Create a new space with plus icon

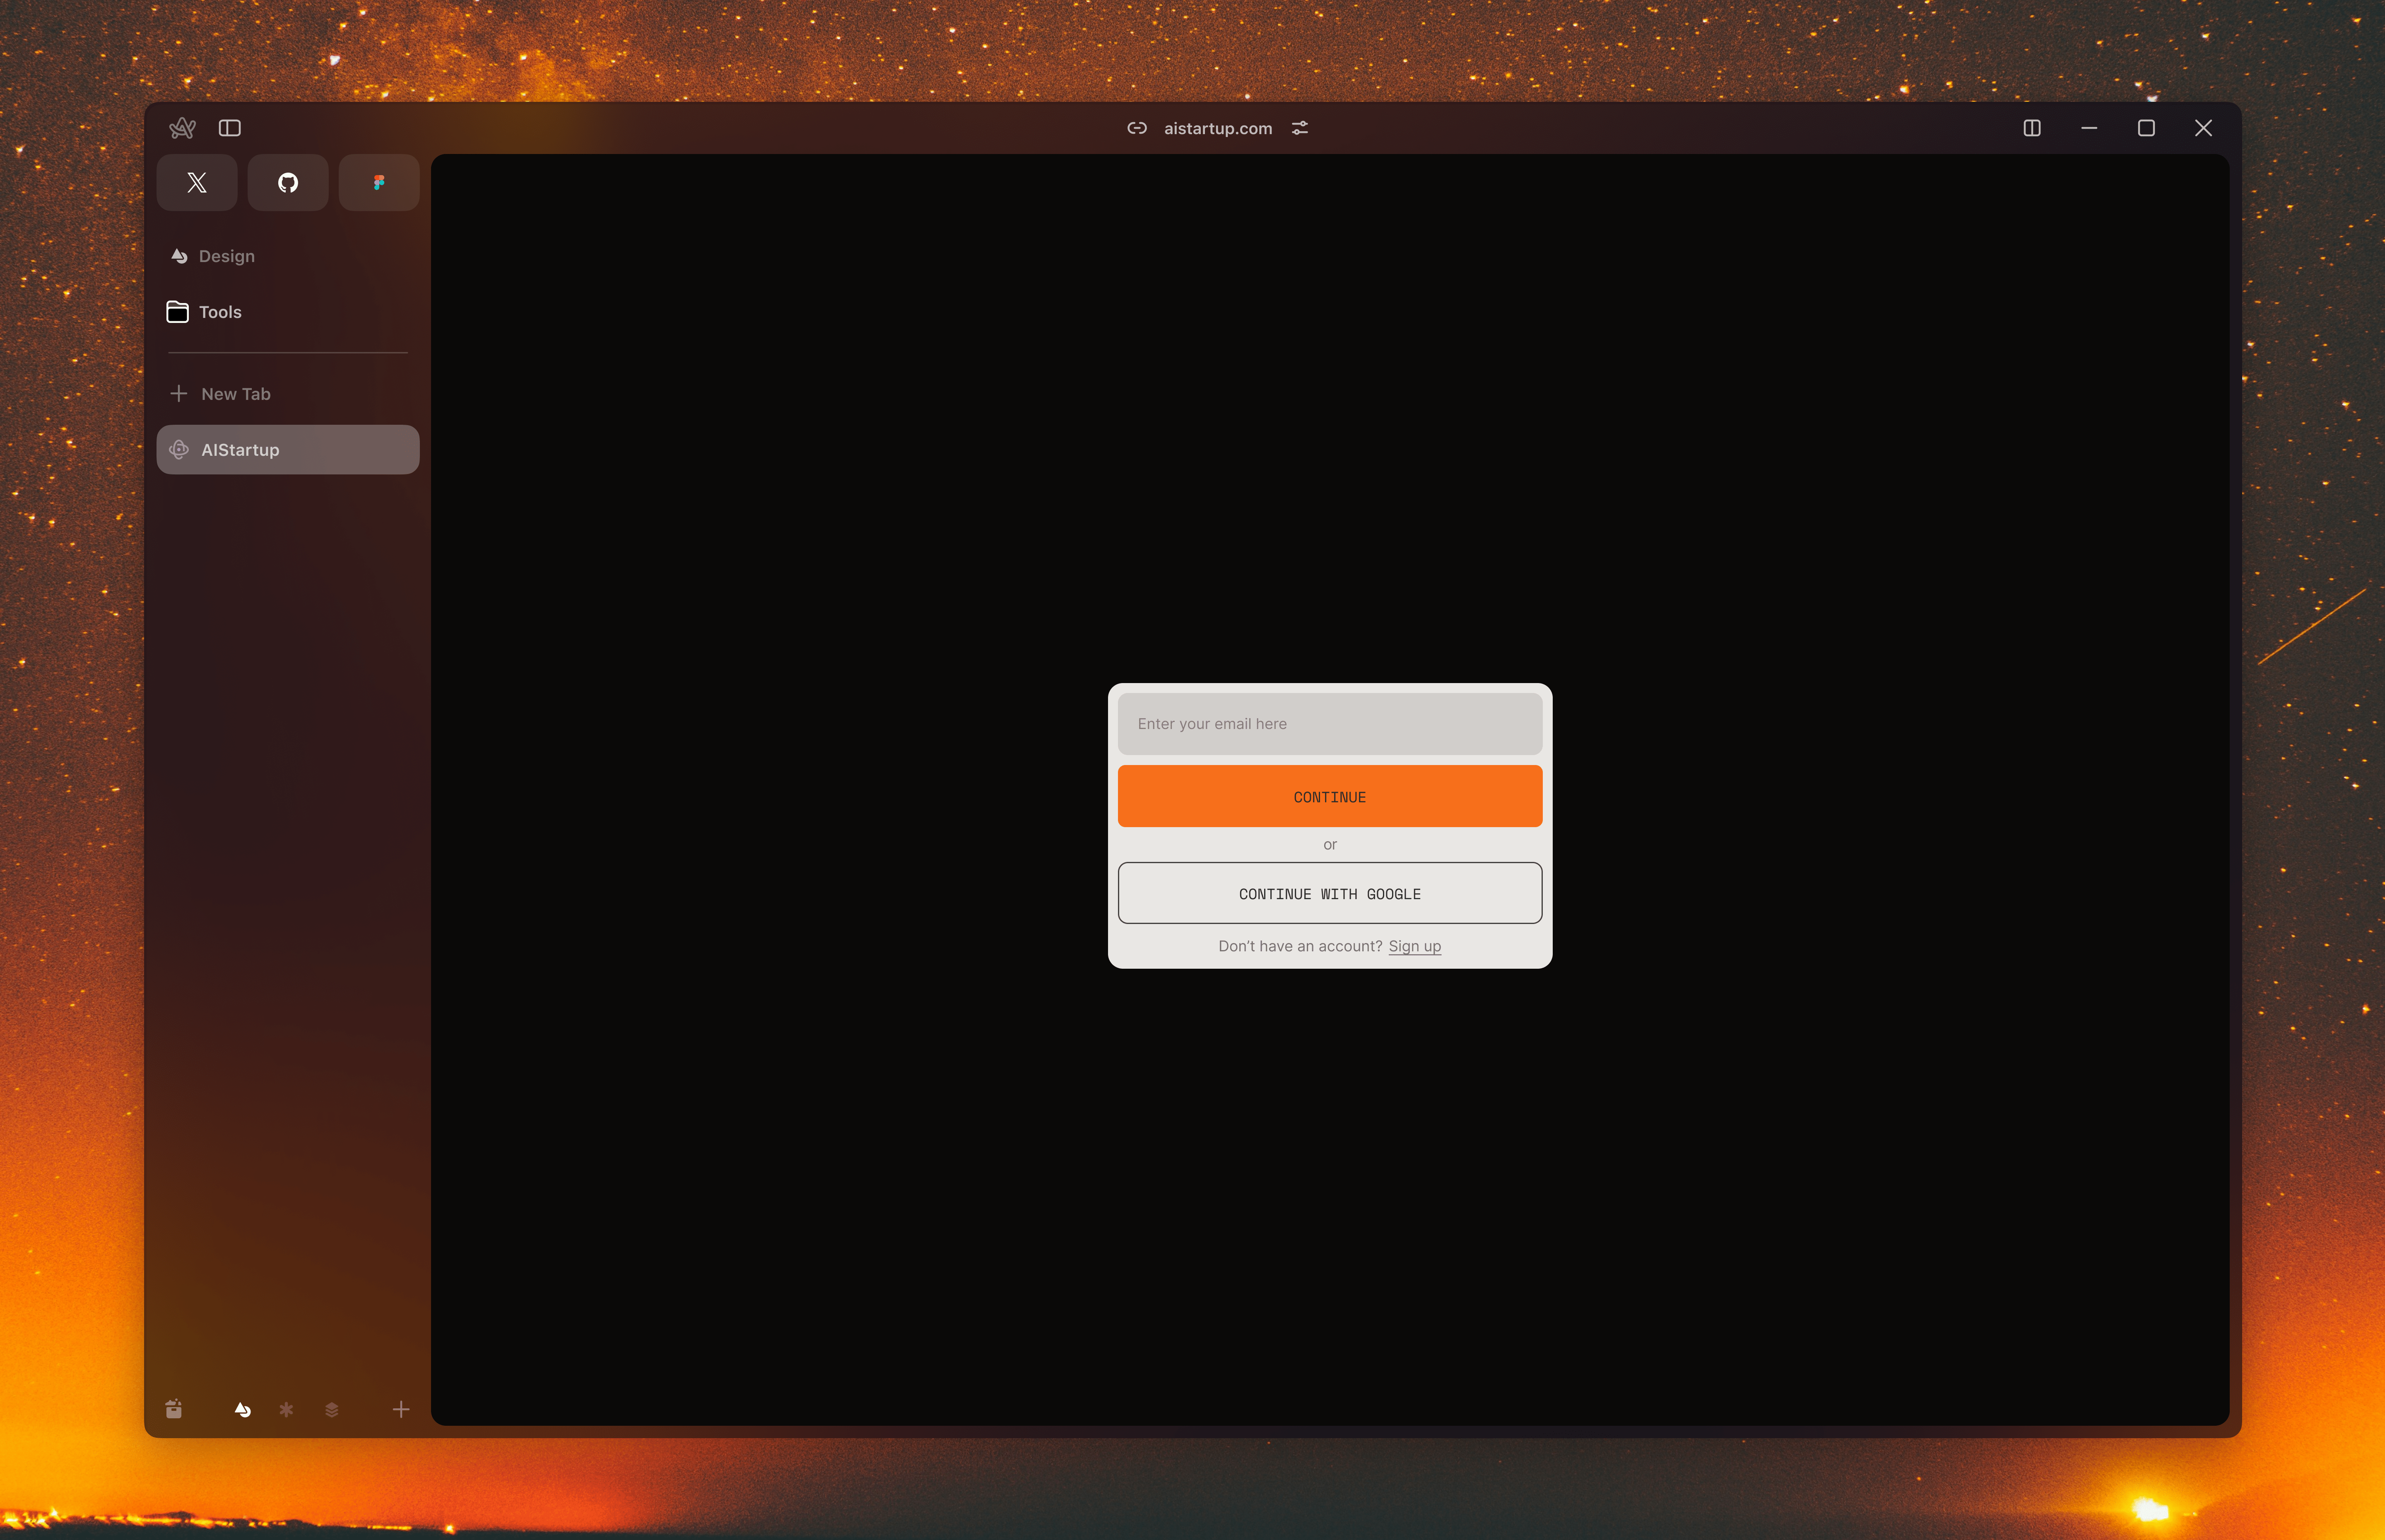pyautogui.click(x=400, y=1409)
